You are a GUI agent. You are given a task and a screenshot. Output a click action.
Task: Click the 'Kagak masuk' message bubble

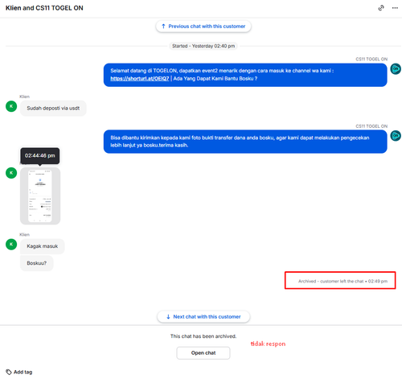[x=43, y=246]
